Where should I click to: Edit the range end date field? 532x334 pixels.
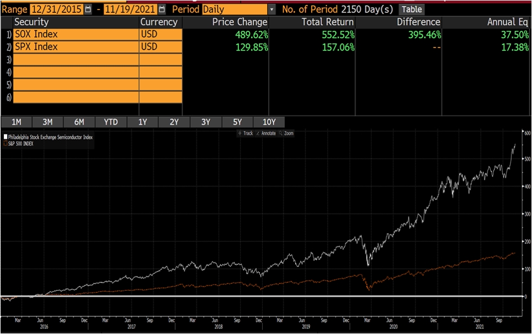click(131, 9)
